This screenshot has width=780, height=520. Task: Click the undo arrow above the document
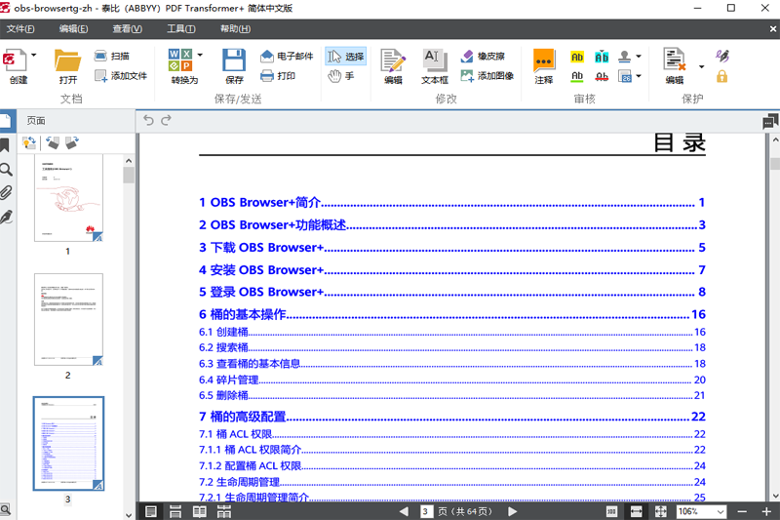(x=149, y=120)
